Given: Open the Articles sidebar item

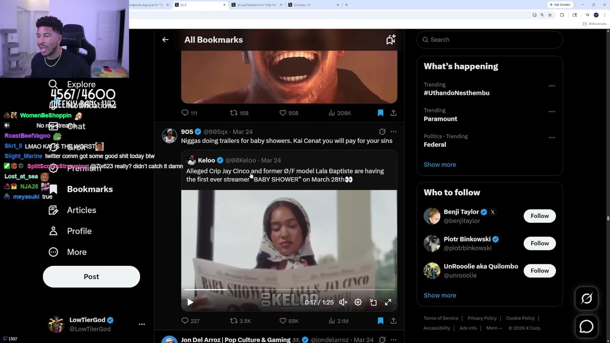Looking at the screenshot, I should point(72,210).
